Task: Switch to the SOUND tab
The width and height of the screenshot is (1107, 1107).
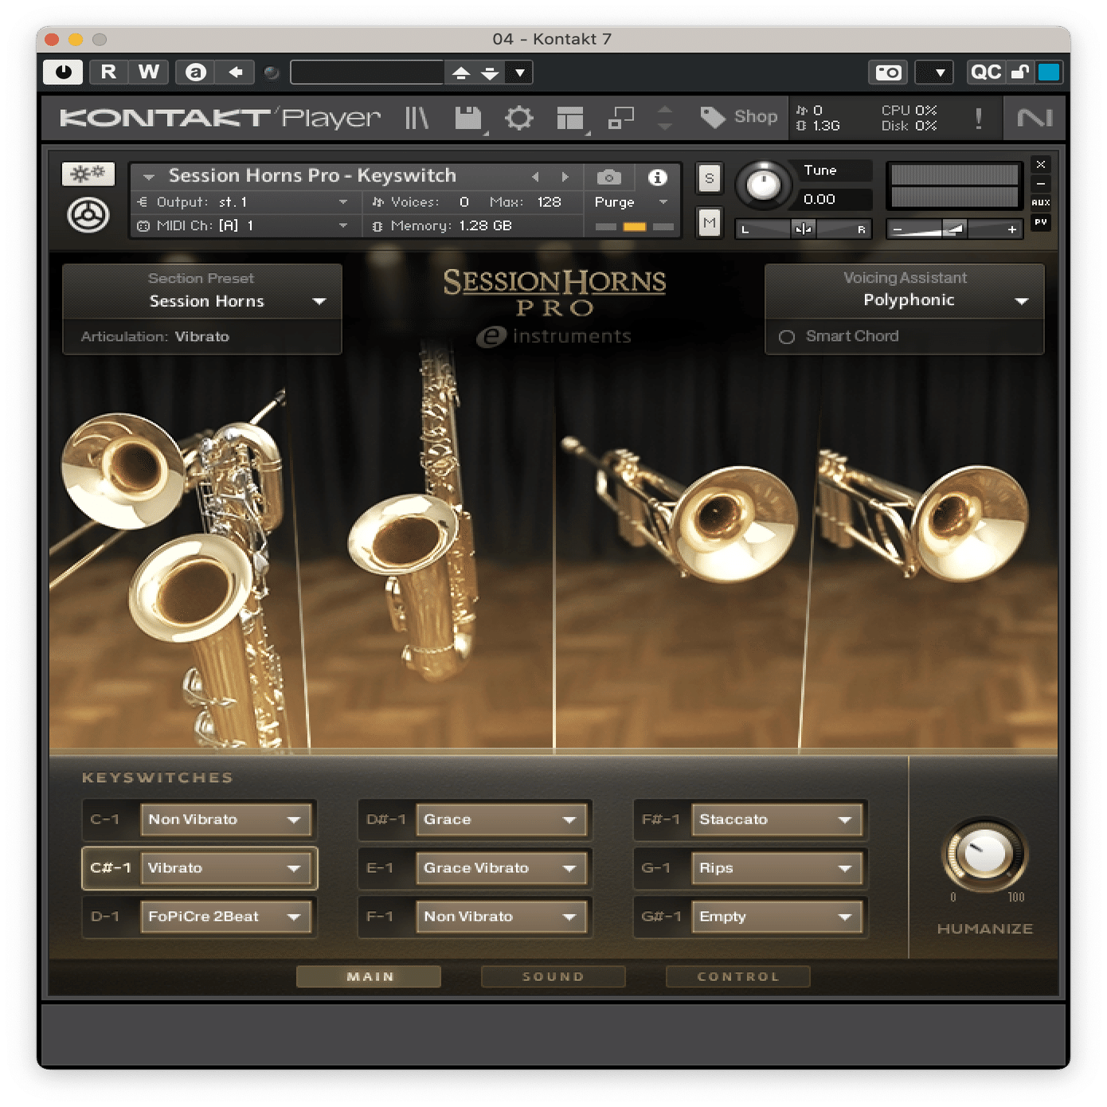Action: [x=553, y=976]
